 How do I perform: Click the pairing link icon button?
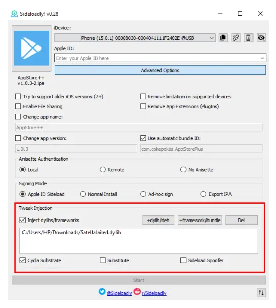(x=236, y=38)
